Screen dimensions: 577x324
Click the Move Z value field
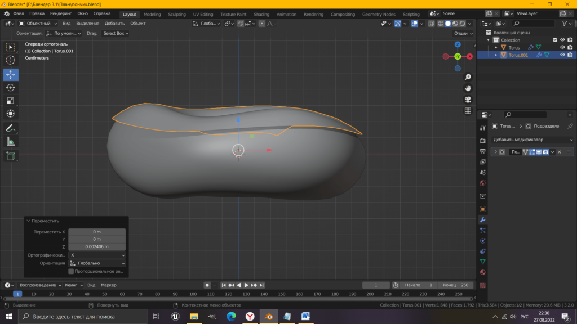[97, 246]
